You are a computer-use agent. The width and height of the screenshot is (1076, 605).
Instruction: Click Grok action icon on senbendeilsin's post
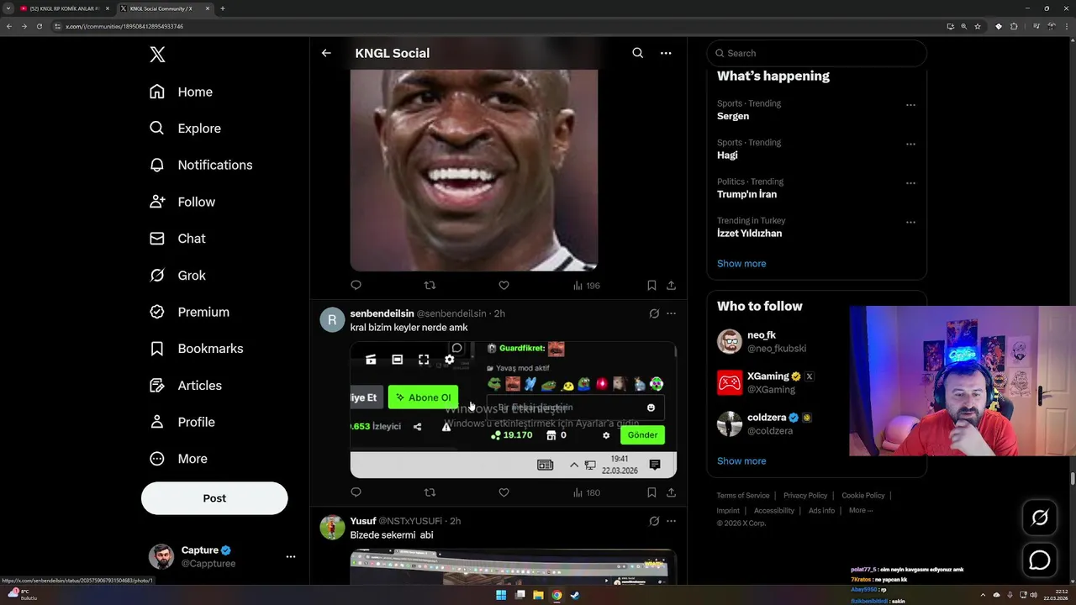point(654,313)
